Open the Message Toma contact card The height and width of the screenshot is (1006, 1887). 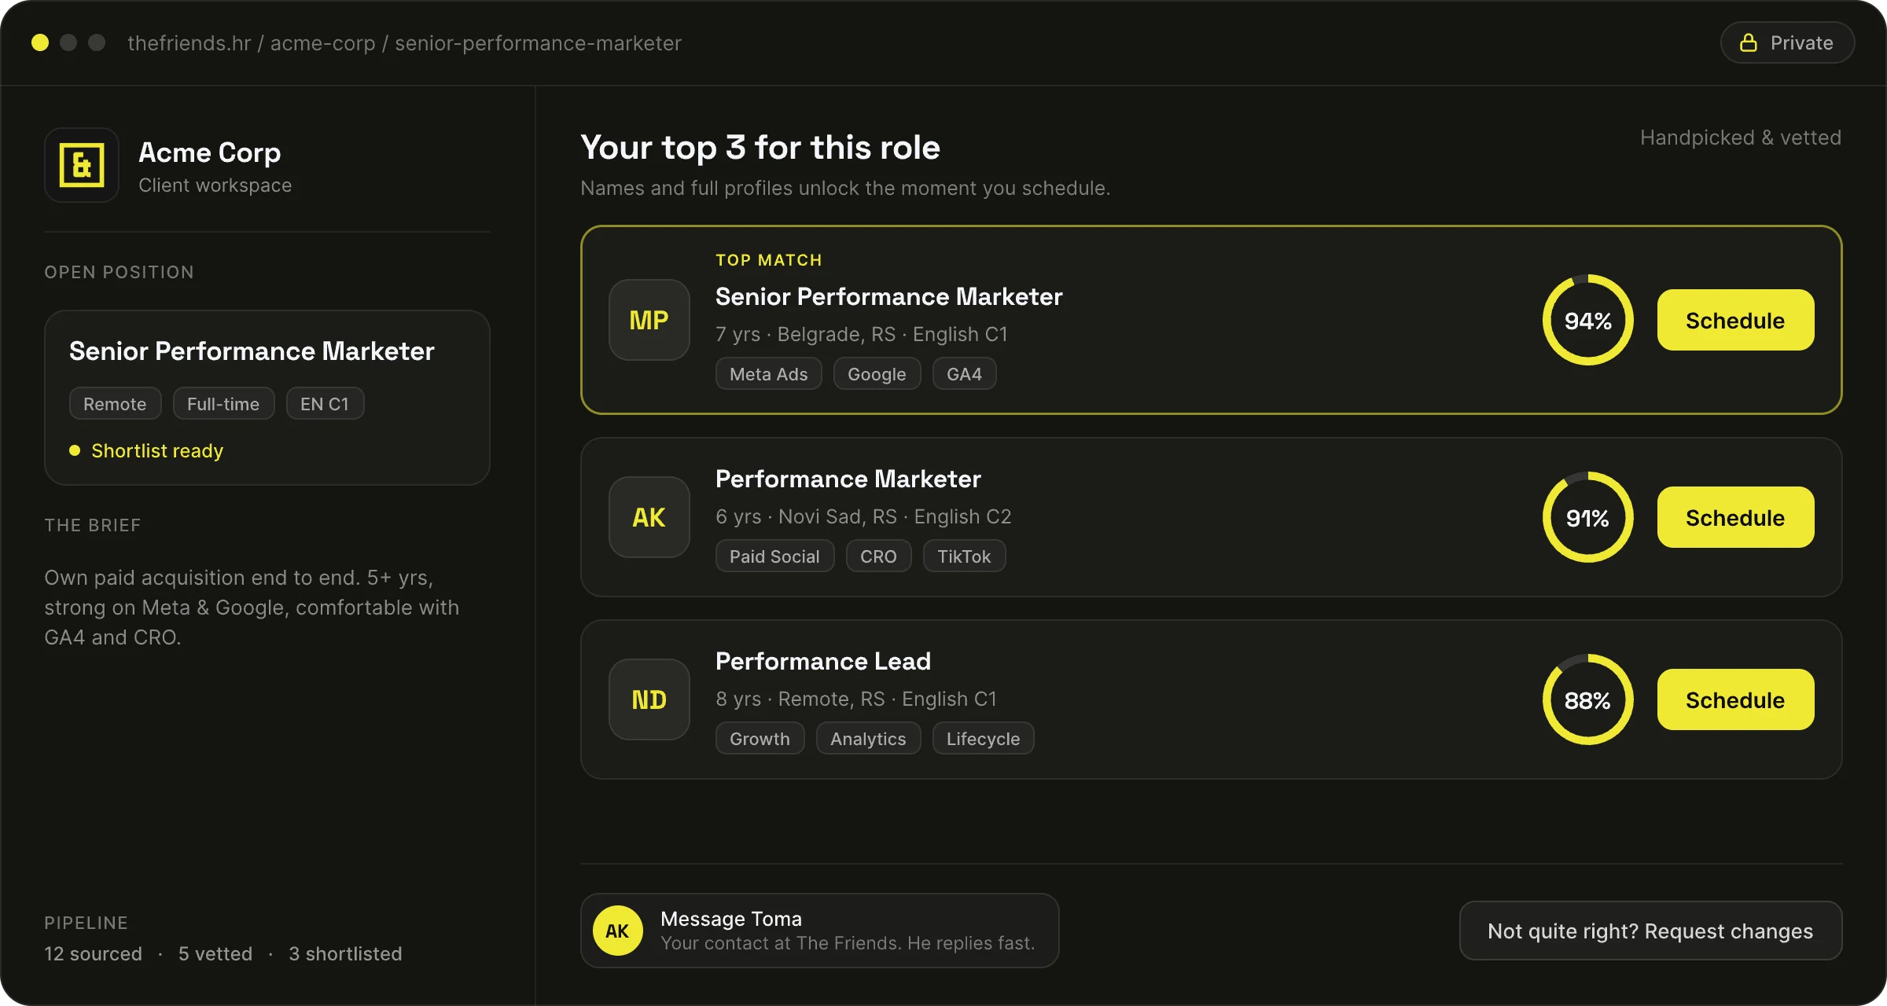[819, 931]
